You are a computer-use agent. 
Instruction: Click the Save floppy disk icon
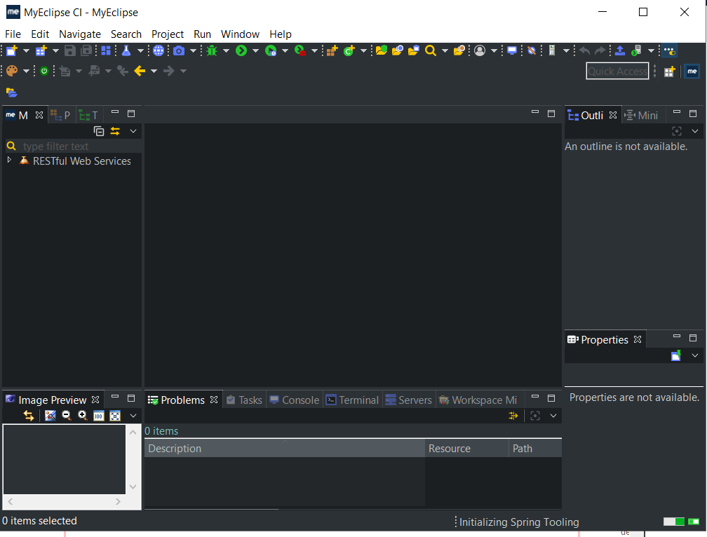click(70, 50)
